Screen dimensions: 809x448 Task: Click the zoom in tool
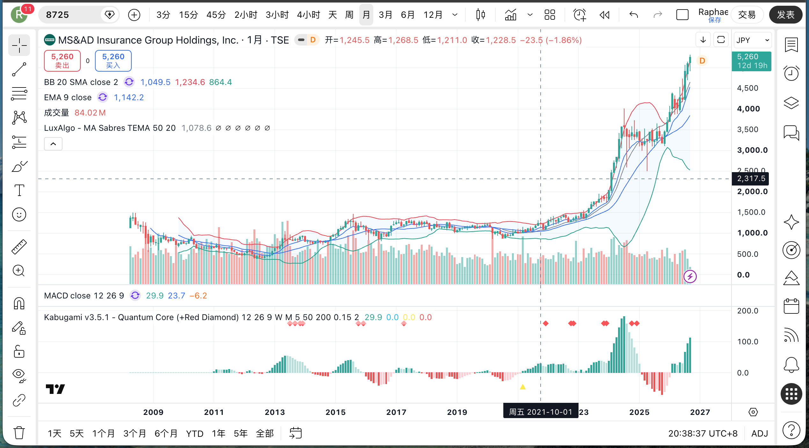tap(19, 271)
